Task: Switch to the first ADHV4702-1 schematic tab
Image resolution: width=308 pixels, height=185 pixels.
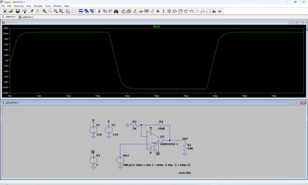Action: (10, 17)
